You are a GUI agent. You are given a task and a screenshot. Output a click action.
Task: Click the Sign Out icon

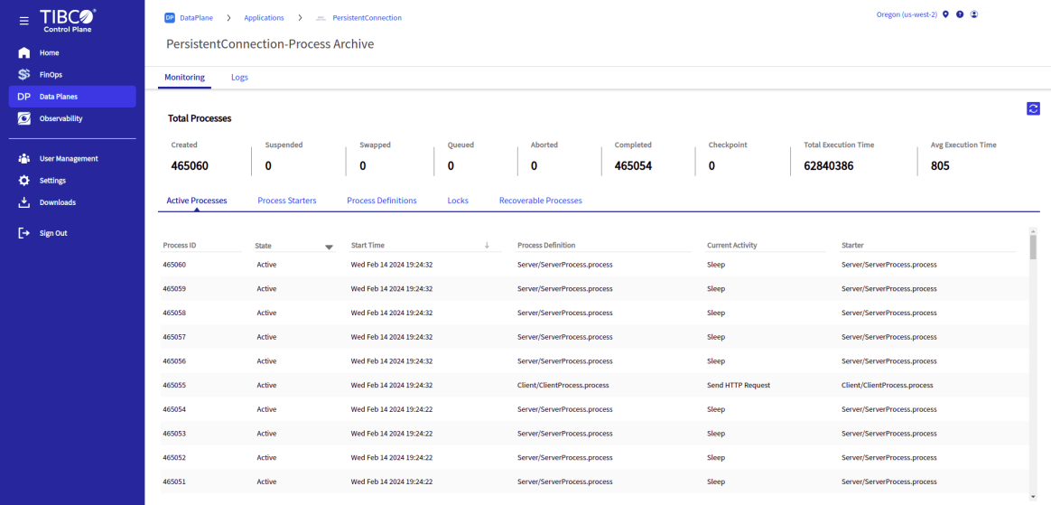click(x=24, y=233)
